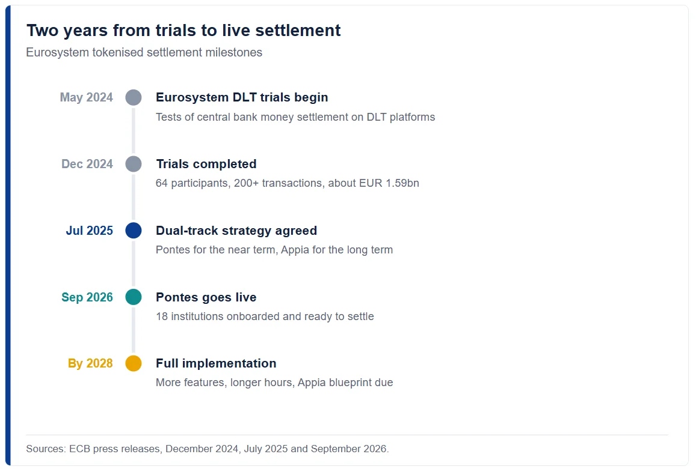Select the Jul 2025 date label
The width and height of the screenshot is (696, 469).
click(x=89, y=231)
